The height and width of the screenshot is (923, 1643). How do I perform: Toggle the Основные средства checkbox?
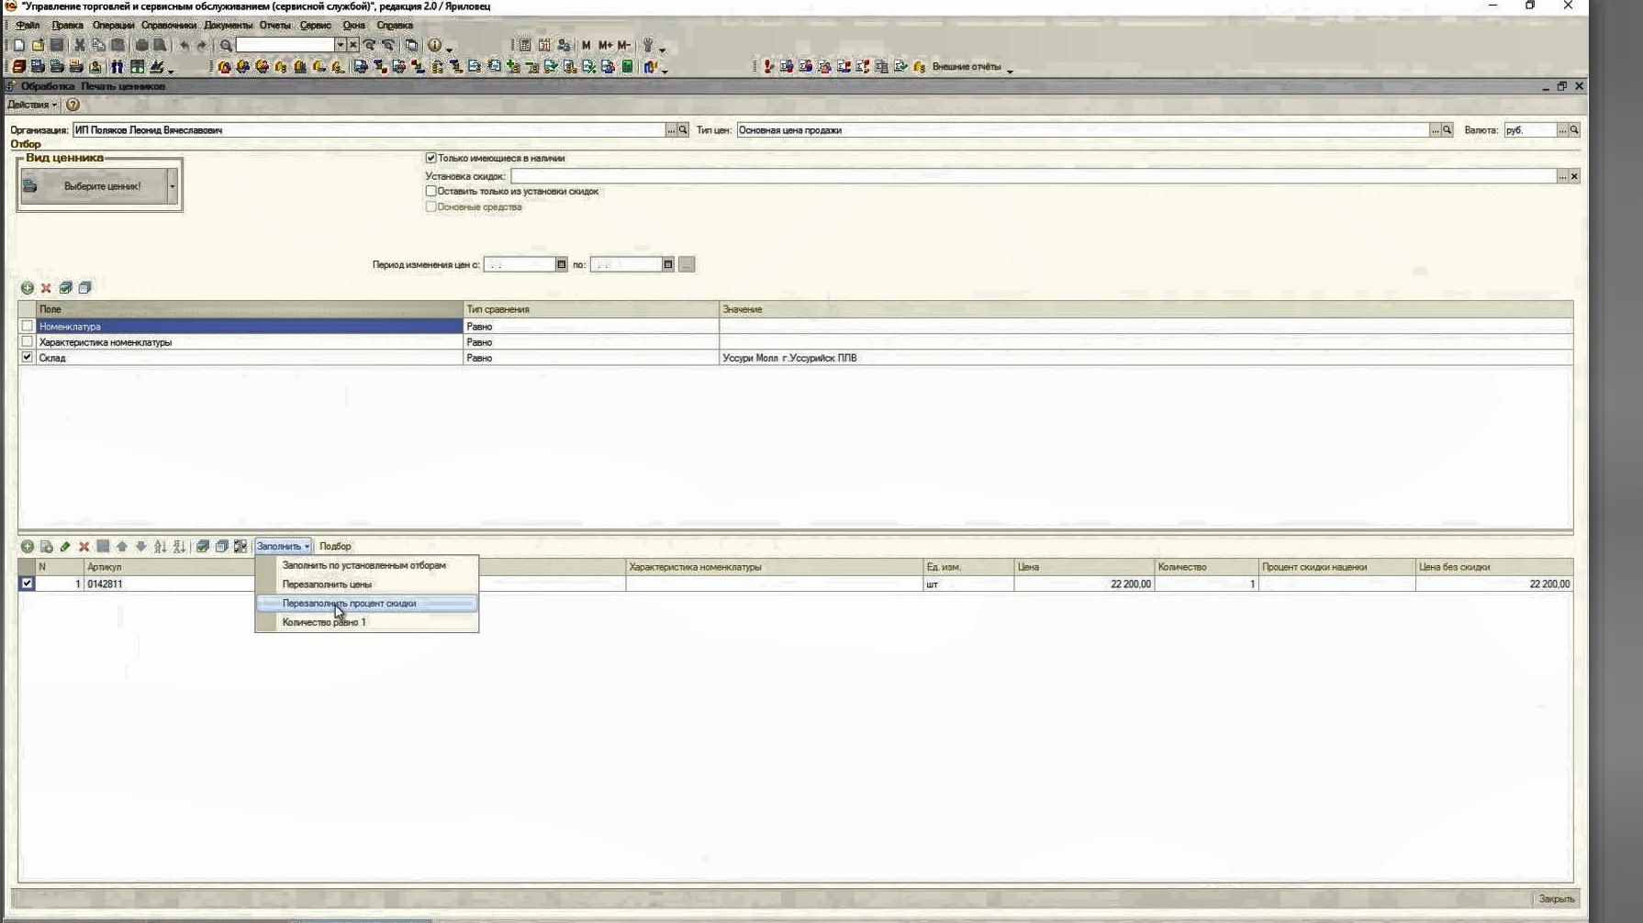coord(430,206)
